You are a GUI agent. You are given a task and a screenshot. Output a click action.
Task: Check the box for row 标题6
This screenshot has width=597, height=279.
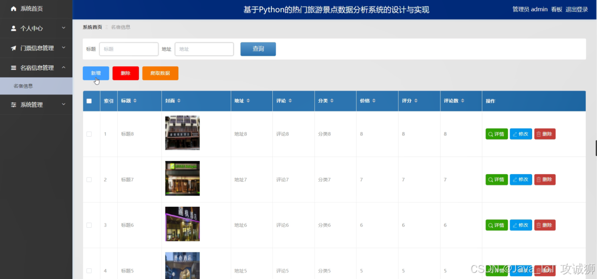(x=89, y=225)
